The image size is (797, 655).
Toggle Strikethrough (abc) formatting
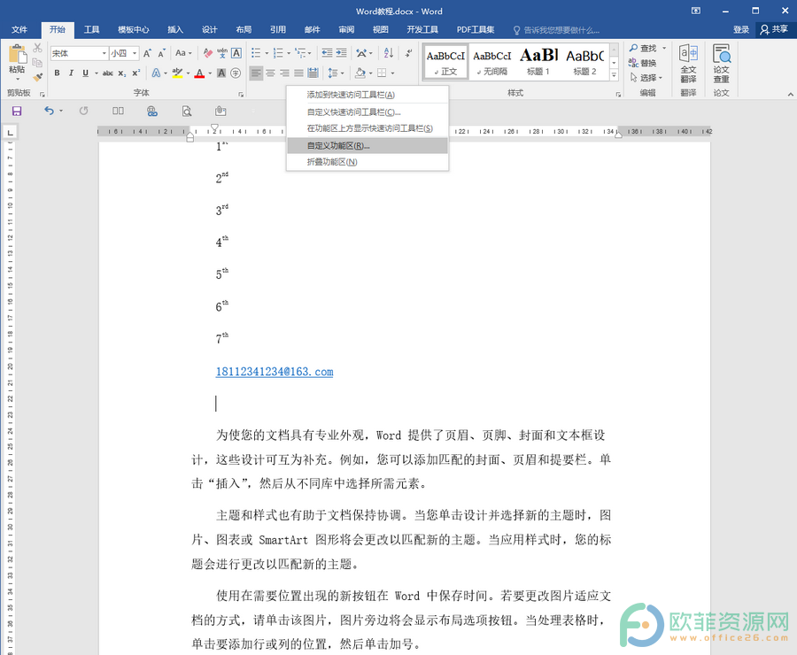point(108,73)
